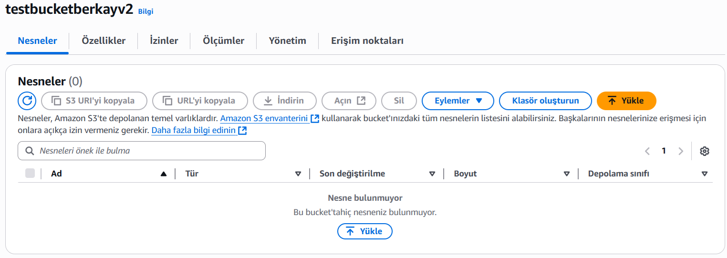Sort by the Tür column arrow

298,174
